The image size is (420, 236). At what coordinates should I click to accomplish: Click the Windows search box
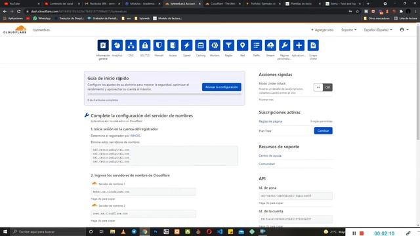tap(48, 231)
